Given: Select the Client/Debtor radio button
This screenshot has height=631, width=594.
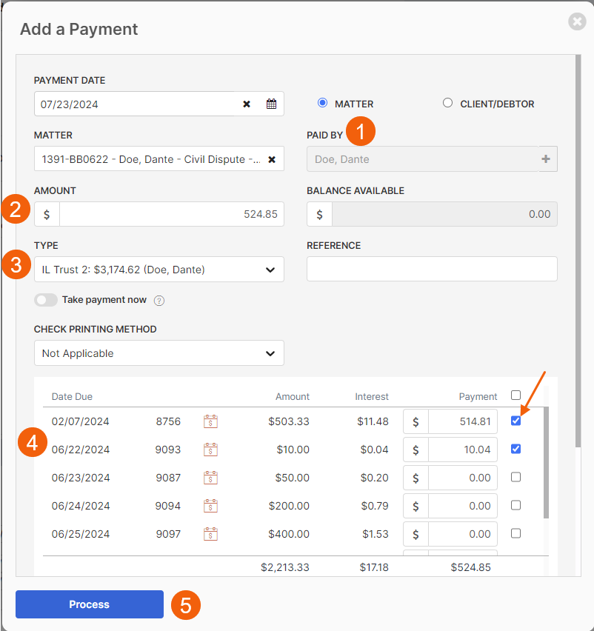Looking at the screenshot, I should pyautogui.click(x=447, y=104).
